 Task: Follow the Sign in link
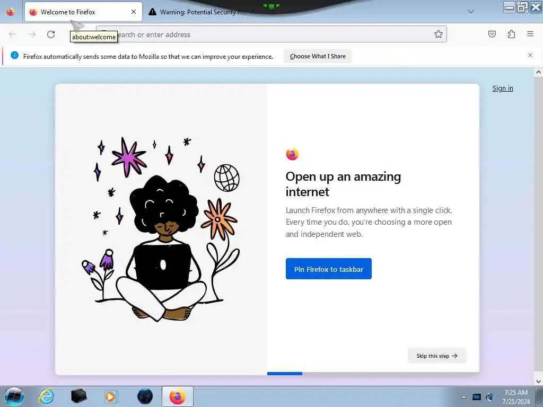click(503, 89)
